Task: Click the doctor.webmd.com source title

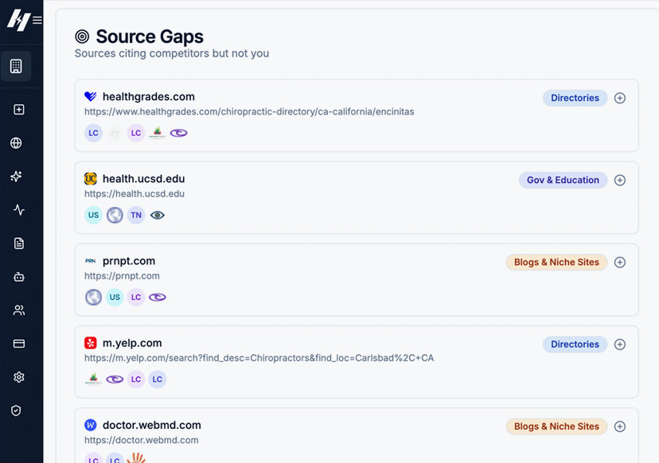Action: pos(151,425)
